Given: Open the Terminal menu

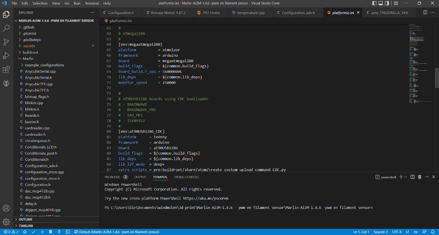Looking at the screenshot, I should [x=92, y=3].
